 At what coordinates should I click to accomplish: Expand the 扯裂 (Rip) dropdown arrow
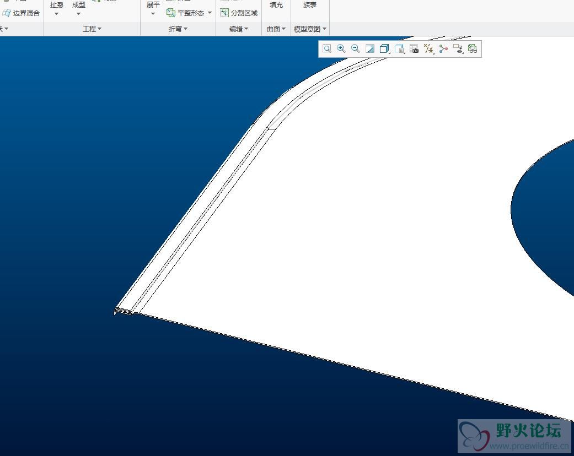point(56,14)
